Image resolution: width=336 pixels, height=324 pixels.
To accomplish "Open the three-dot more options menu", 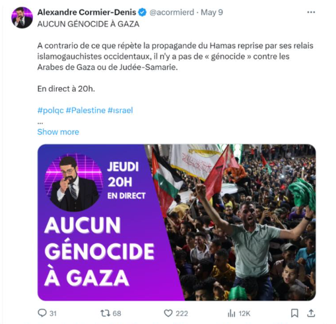I will 311,13.
